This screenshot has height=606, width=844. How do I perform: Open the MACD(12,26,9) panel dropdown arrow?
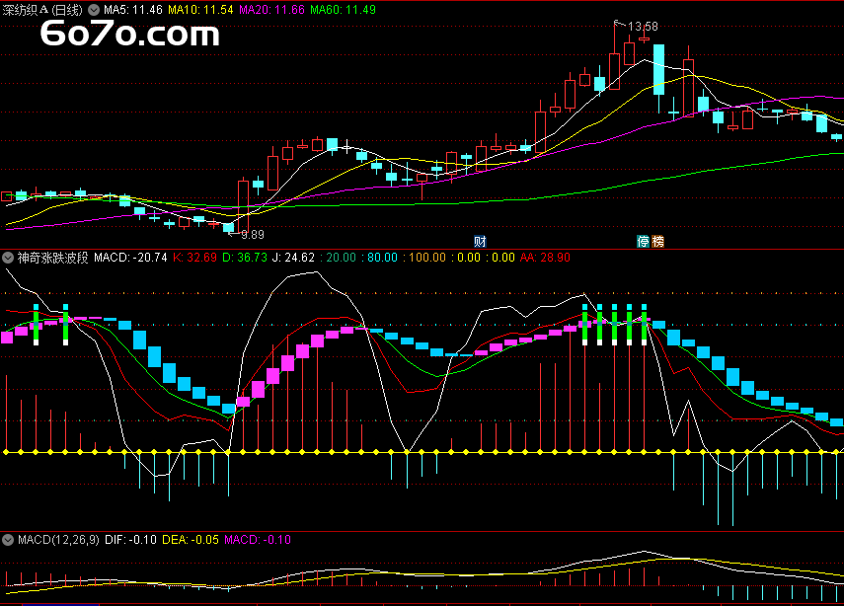8,540
